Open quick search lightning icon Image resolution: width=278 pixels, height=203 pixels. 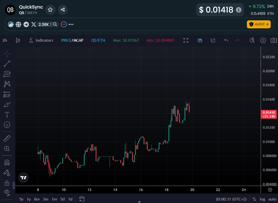tap(252, 40)
